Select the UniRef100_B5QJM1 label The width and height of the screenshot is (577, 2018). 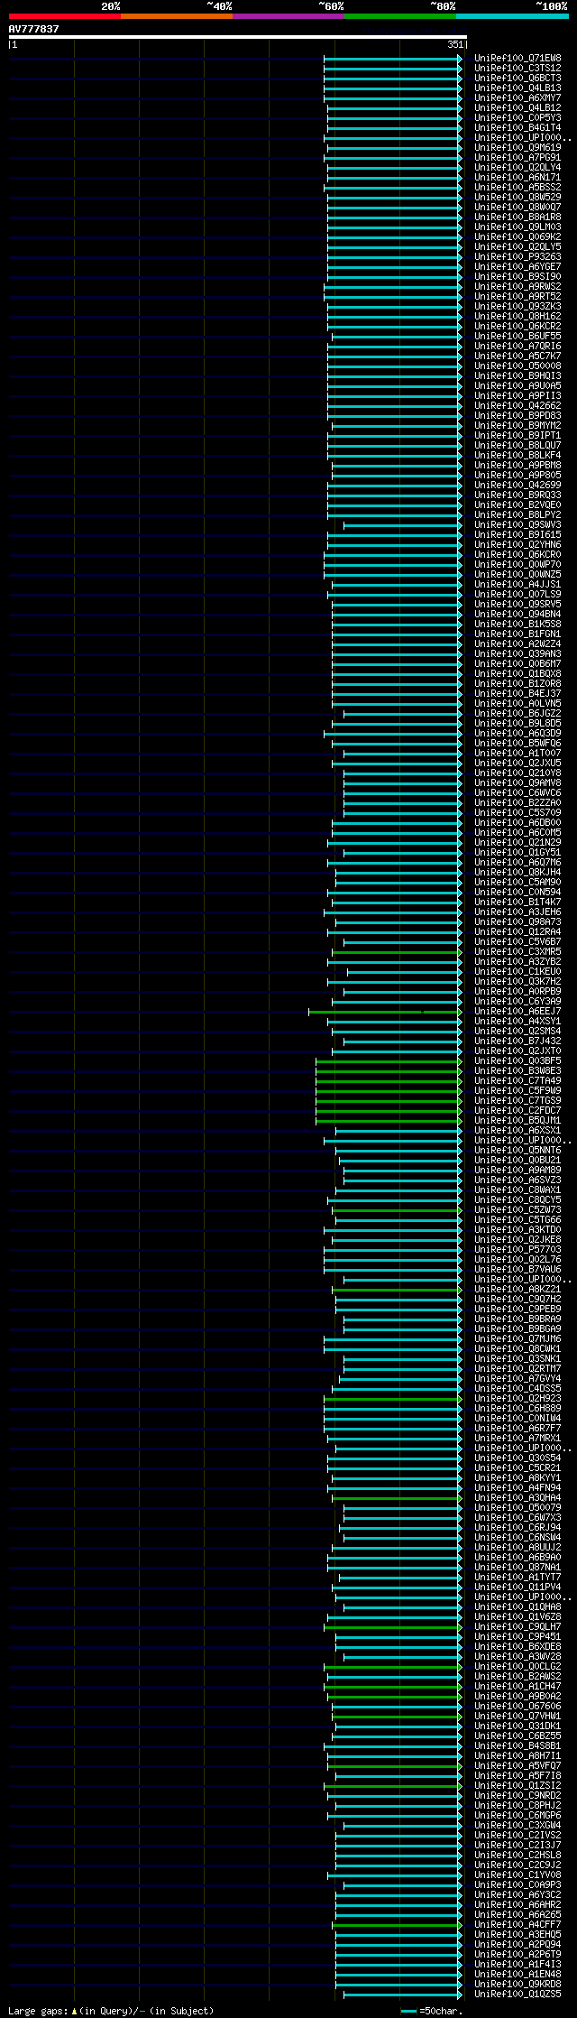click(x=517, y=1121)
